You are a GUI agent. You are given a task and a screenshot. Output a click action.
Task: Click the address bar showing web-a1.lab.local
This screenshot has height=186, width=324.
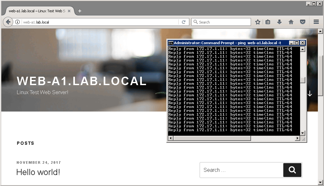[x=97, y=22]
